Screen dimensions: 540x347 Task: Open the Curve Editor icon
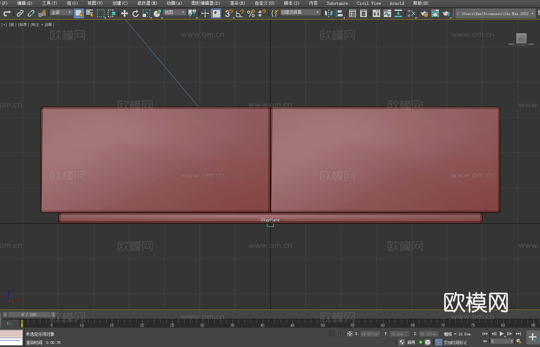click(387, 13)
